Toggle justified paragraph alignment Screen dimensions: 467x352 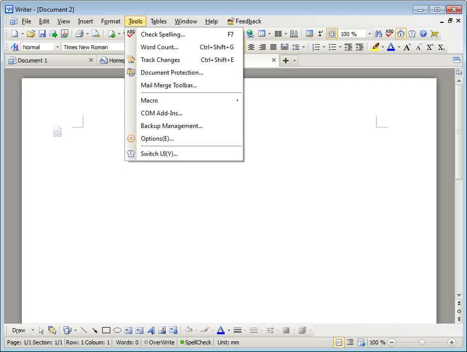tap(273, 47)
